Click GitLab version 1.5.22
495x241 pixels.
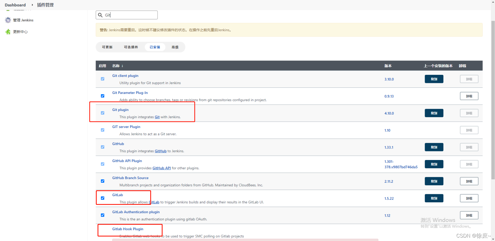(x=389, y=199)
